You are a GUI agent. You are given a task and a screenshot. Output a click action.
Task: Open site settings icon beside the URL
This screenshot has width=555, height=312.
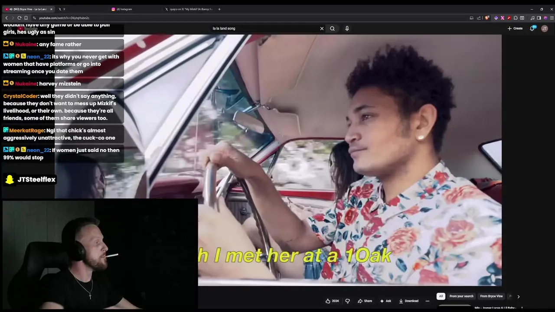coord(34,18)
